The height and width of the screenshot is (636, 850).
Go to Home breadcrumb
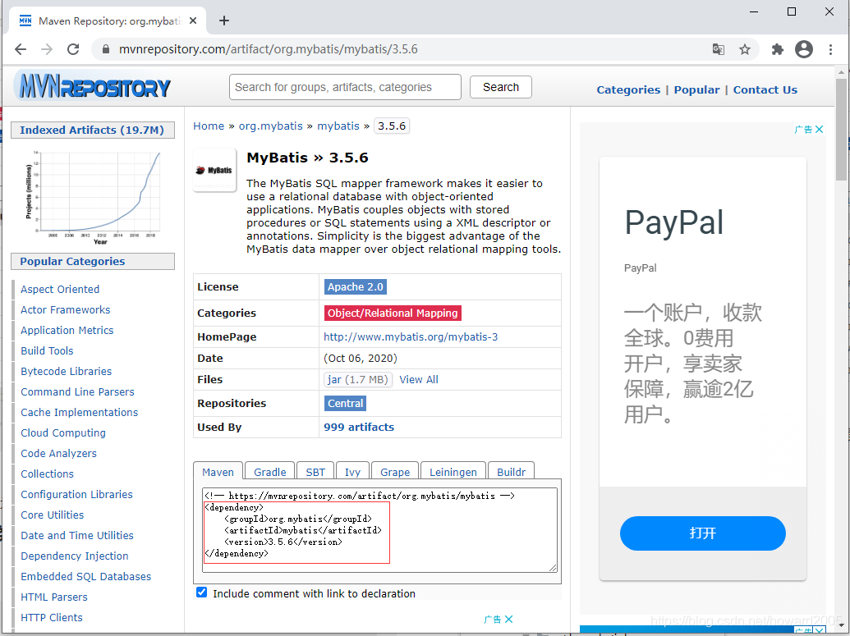click(209, 126)
